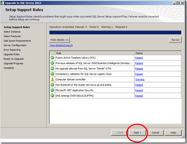Image resolution: width=187 pixels, height=144 pixels.
Task: Click the SQL Server setup icon in title bar
Action: [x=3, y=3]
